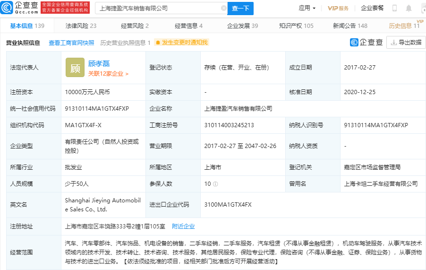
Task: Select status 存续（在营、开业、在册）
Action: 237,68
